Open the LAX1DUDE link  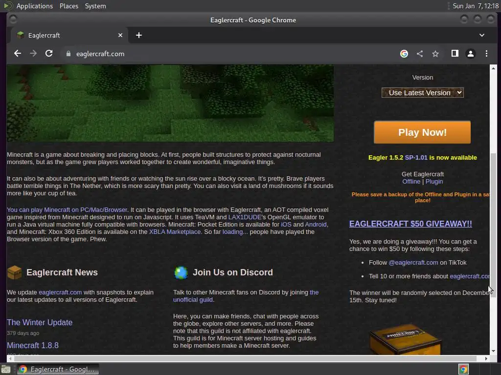pos(245,217)
